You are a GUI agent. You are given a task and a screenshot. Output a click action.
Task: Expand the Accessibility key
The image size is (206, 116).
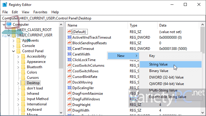pos(18,57)
